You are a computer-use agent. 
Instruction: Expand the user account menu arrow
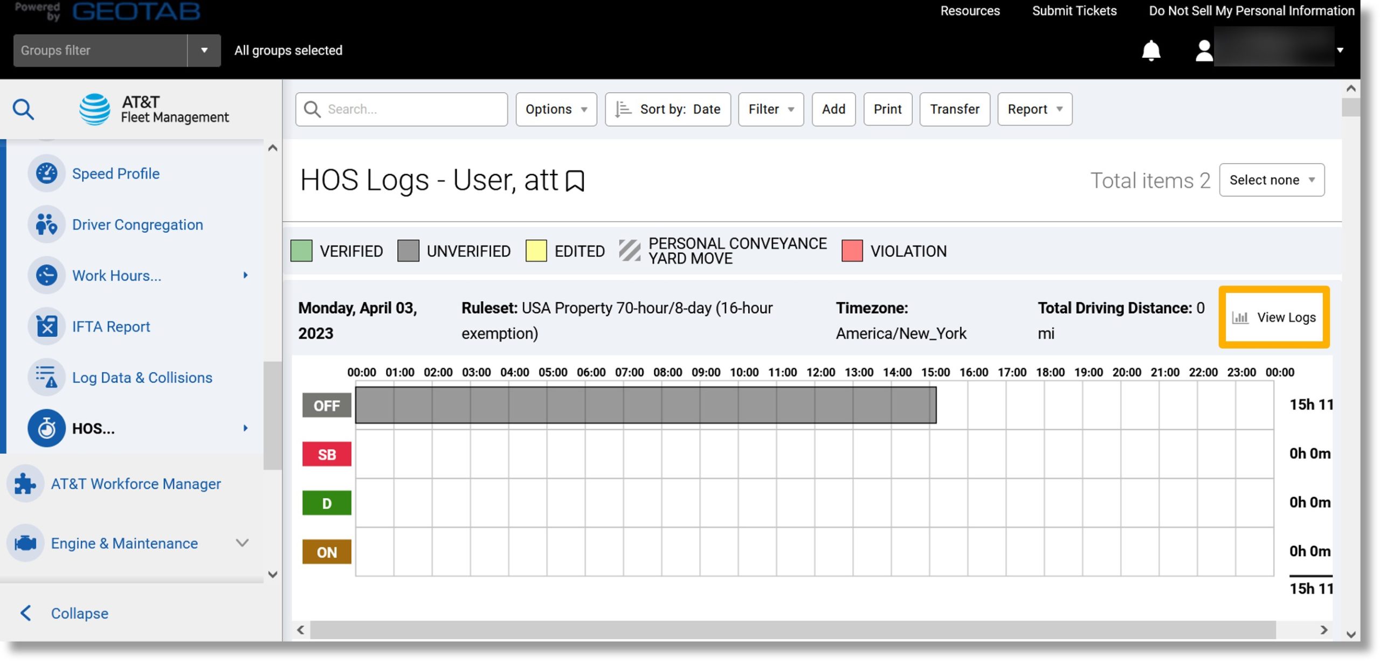[x=1340, y=51]
